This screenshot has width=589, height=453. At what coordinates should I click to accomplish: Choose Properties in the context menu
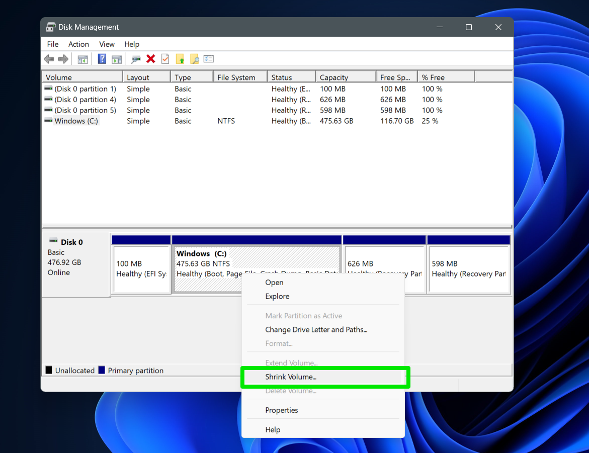tap(323, 410)
